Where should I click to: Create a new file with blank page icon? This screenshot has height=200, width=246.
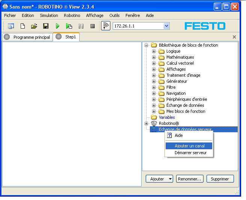(23, 26)
